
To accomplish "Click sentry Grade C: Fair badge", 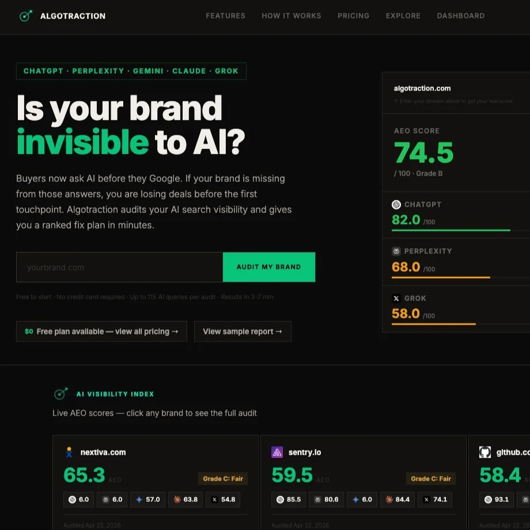I will click(x=431, y=479).
